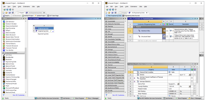
Task: Toggle checkbox for Thermal Expansion Coefficient row
Action: pyautogui.click(x=192, y=78)
